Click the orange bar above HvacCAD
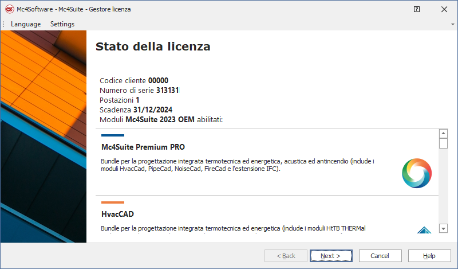458x269 pixels. pyautogui.click(x=112, y=202)
